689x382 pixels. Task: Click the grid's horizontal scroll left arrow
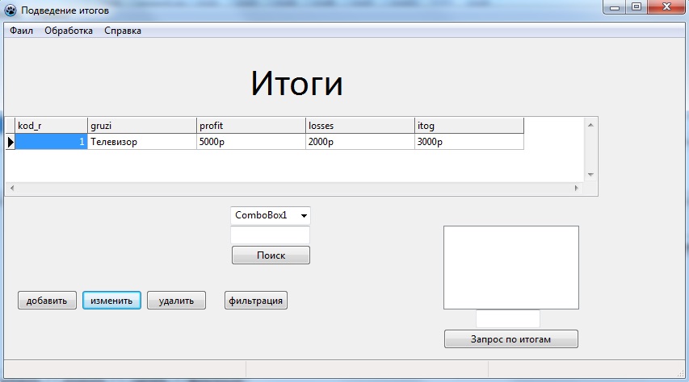pos(12,188)
